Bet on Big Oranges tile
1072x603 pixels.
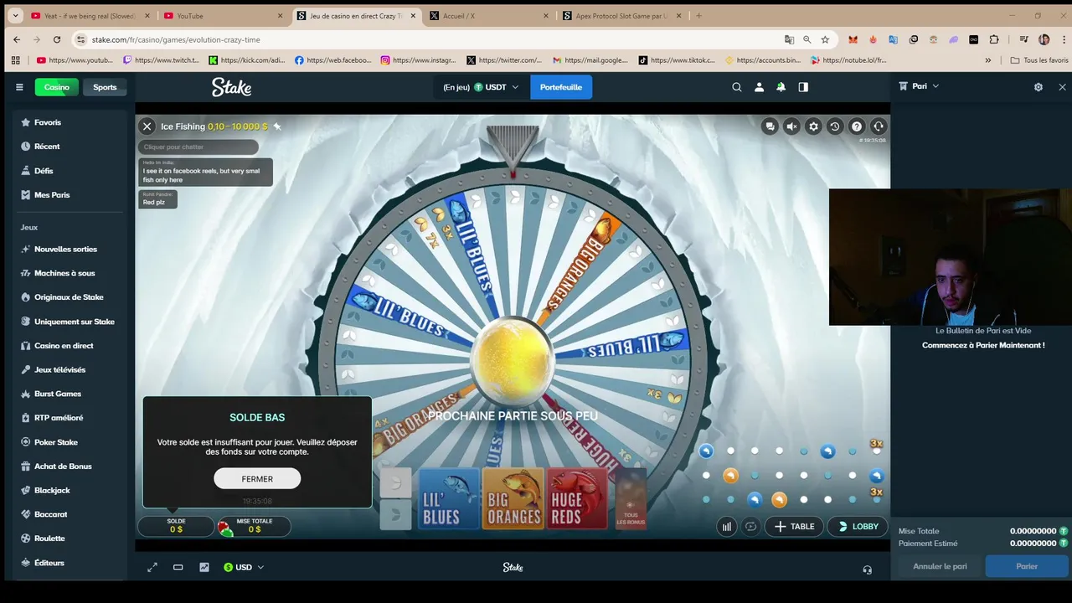click(x=513, y=498)
